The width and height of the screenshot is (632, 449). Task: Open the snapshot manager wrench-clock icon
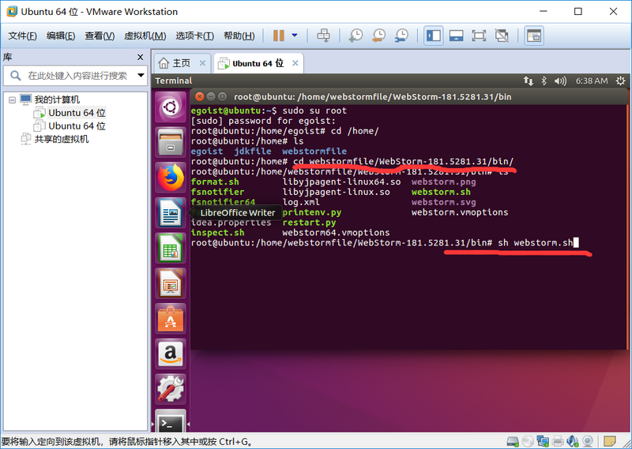[x=401, y=36]
